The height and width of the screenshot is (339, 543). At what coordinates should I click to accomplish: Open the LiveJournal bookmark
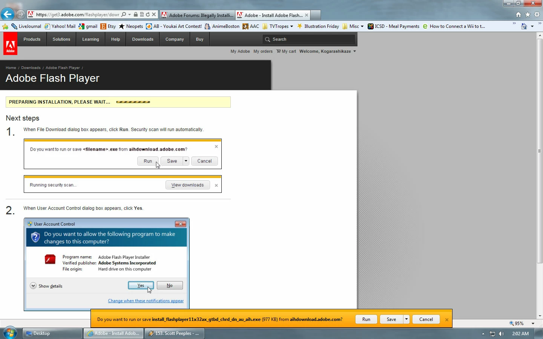[x=26, y=26]
